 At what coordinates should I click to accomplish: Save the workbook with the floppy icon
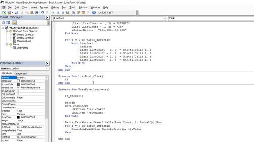point(16,13)
